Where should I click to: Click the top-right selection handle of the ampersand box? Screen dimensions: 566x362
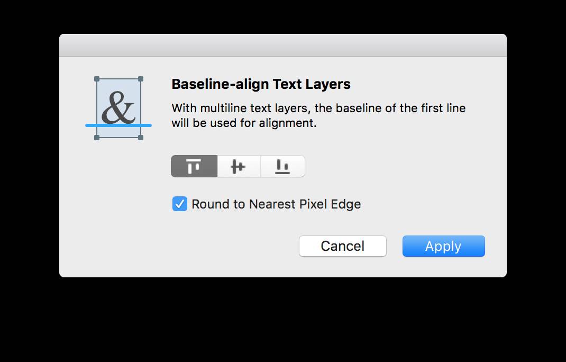pyautogui.click(x=141, y=79)
